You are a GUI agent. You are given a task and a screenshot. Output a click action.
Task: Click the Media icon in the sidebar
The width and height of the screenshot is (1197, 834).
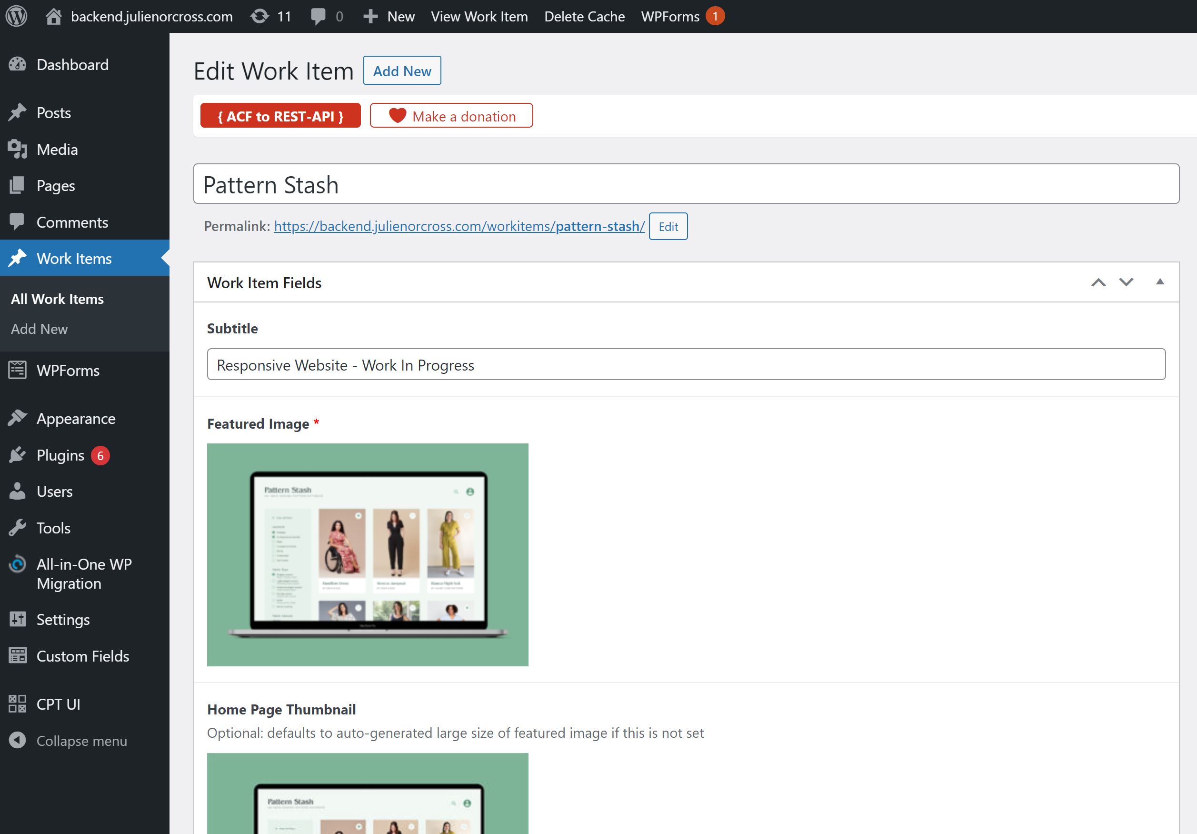click(17, 149)
